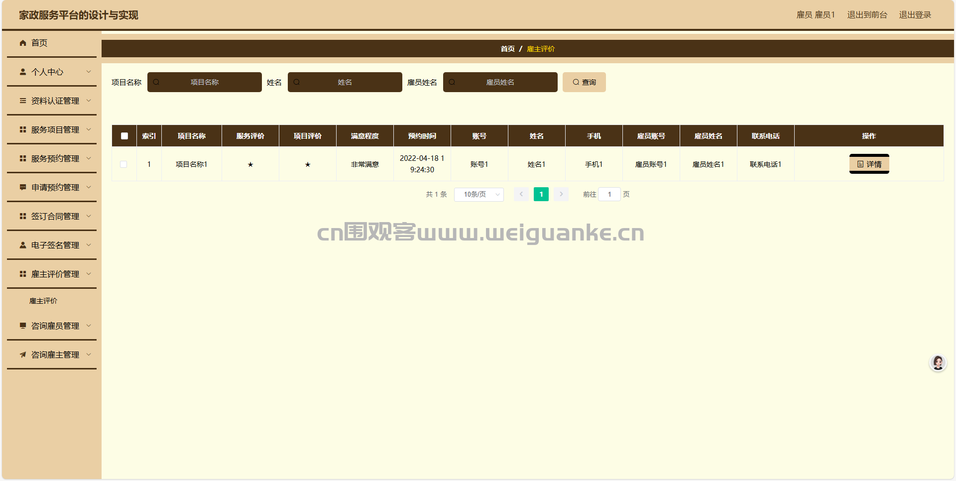Expand 电子签名管理 chevron
The image size is (956, 481).
click(x=89, y=245)
